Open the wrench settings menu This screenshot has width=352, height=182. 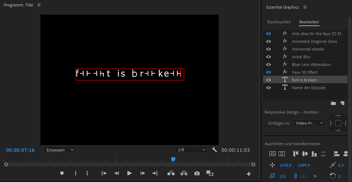click(x=214, y=150)
